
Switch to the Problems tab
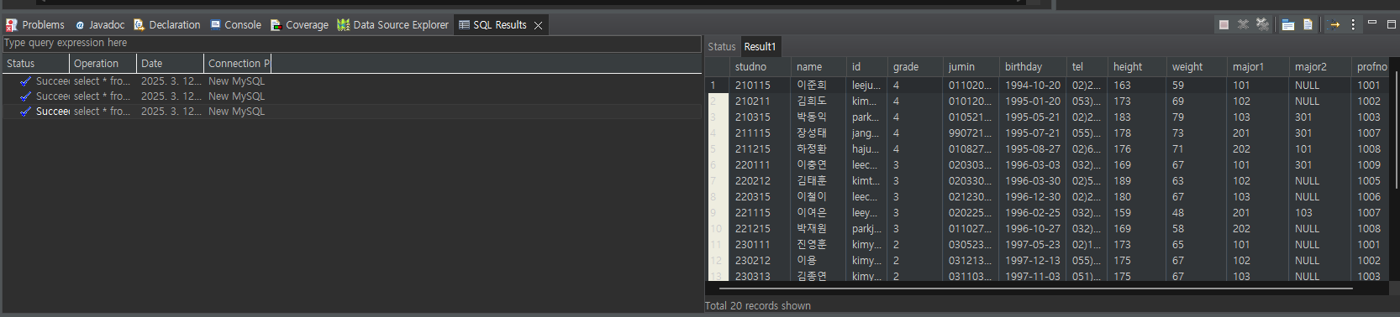point(35,25)
